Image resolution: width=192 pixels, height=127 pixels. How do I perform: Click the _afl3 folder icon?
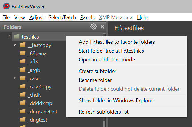[x=23, y=61]
